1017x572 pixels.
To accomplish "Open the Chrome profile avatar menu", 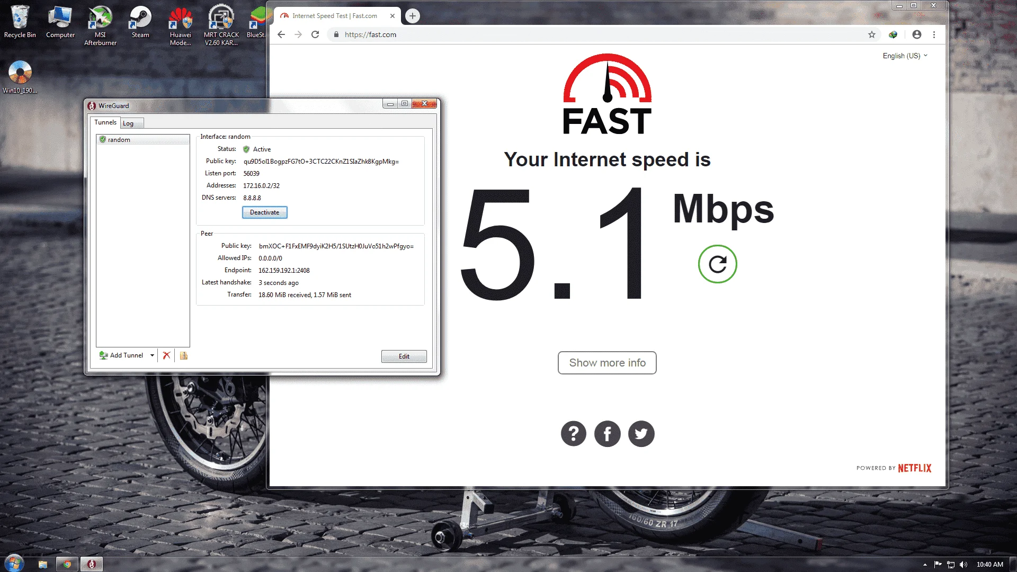I will click(x=917, y=34).
